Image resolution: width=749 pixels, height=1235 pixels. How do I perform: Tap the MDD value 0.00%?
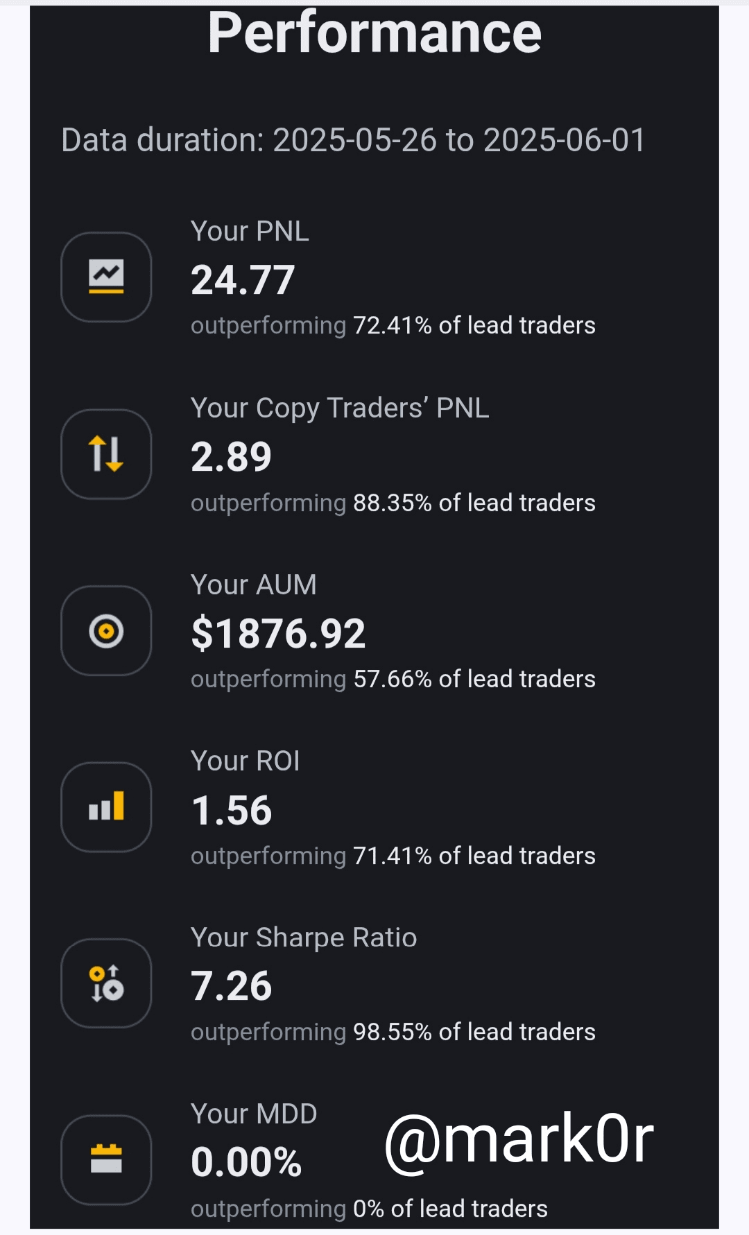point(246,1162)
